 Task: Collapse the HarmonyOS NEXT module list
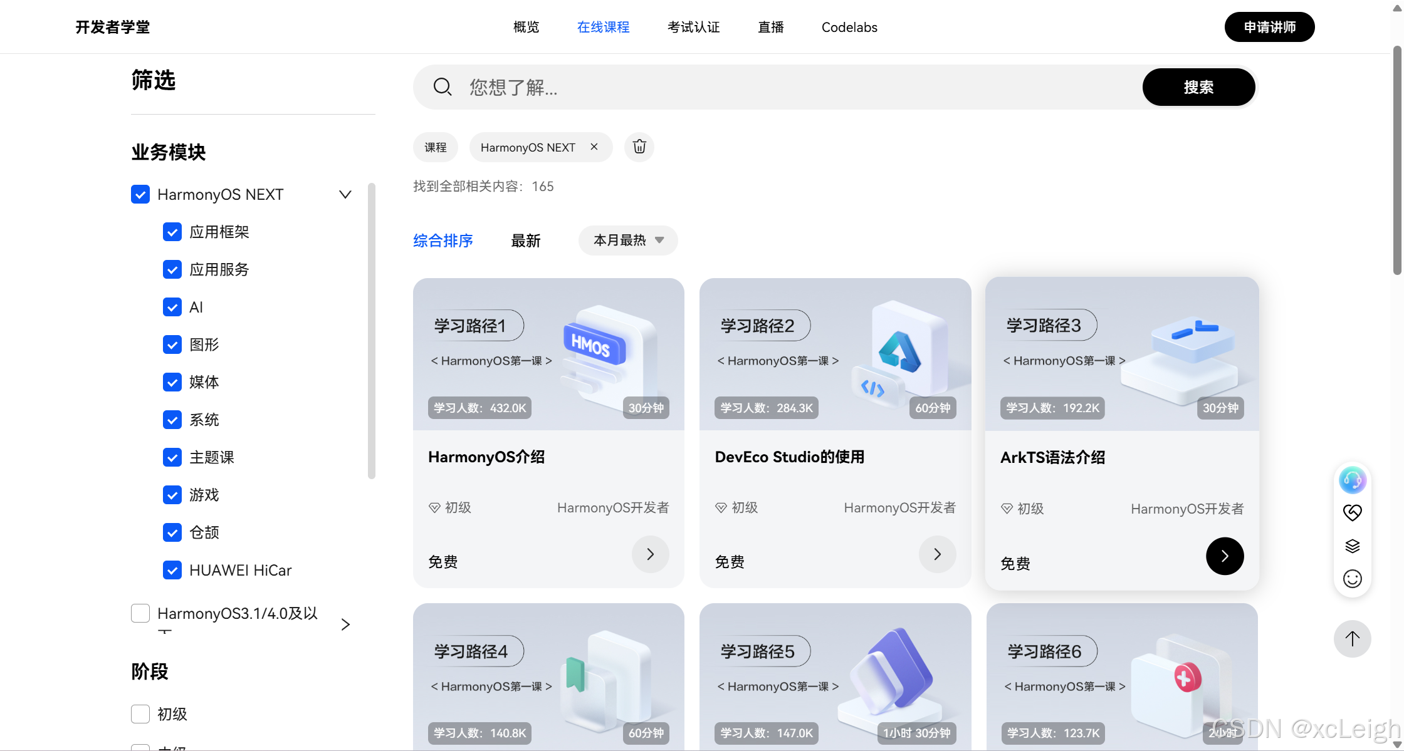click(x=345, y=194)
